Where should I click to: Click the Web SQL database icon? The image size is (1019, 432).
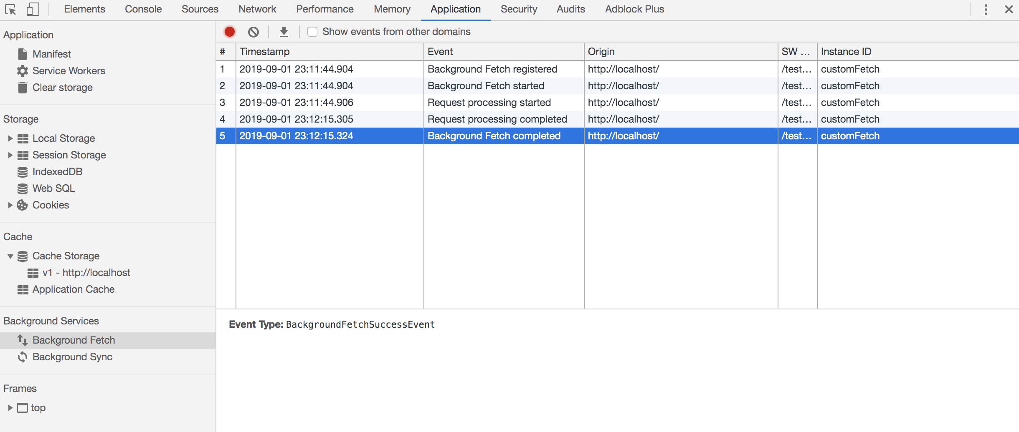[23, 188]
